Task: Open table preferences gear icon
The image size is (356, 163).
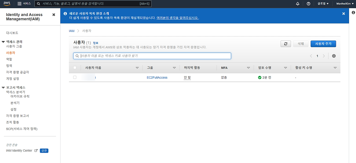Action: pos(334,56)
